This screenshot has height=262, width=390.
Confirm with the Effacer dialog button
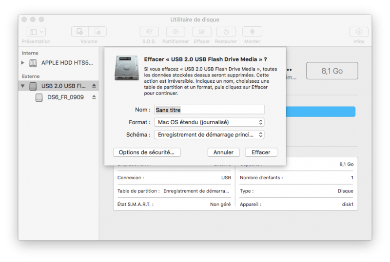tap(261, 152)
